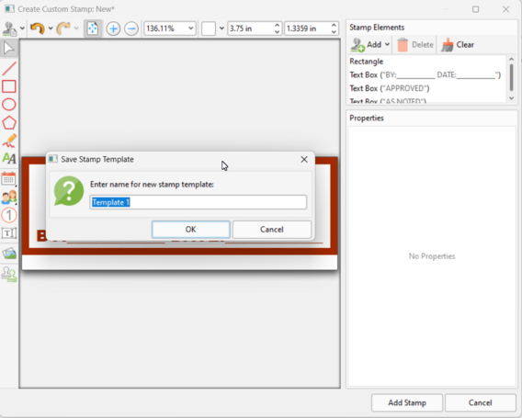Select the Line drawing tool
This screenshot has height=418, width=522.
[9, 68]
